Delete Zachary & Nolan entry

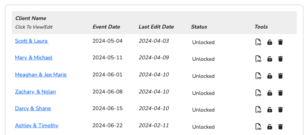pos(280,93)
